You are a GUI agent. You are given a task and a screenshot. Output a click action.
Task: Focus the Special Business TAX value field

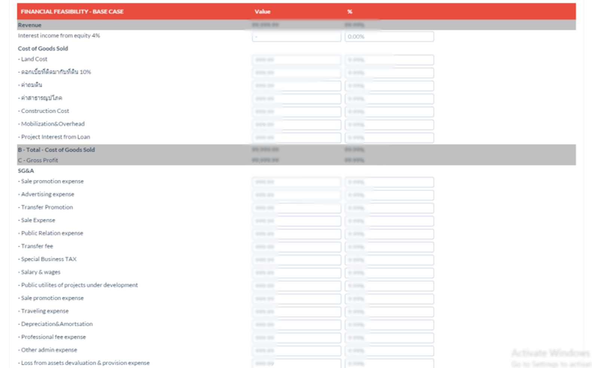point(296,260)
